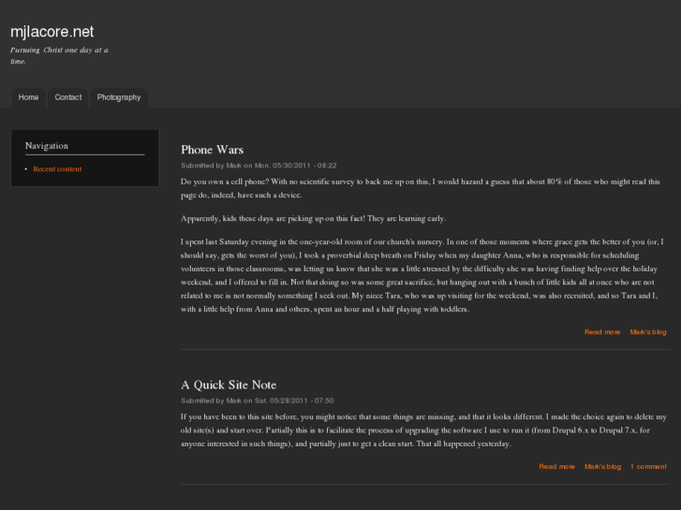This screenshot has height=510, width=681.
Task: Open the A Quick Site Note title
Action: tap(229, 385)
